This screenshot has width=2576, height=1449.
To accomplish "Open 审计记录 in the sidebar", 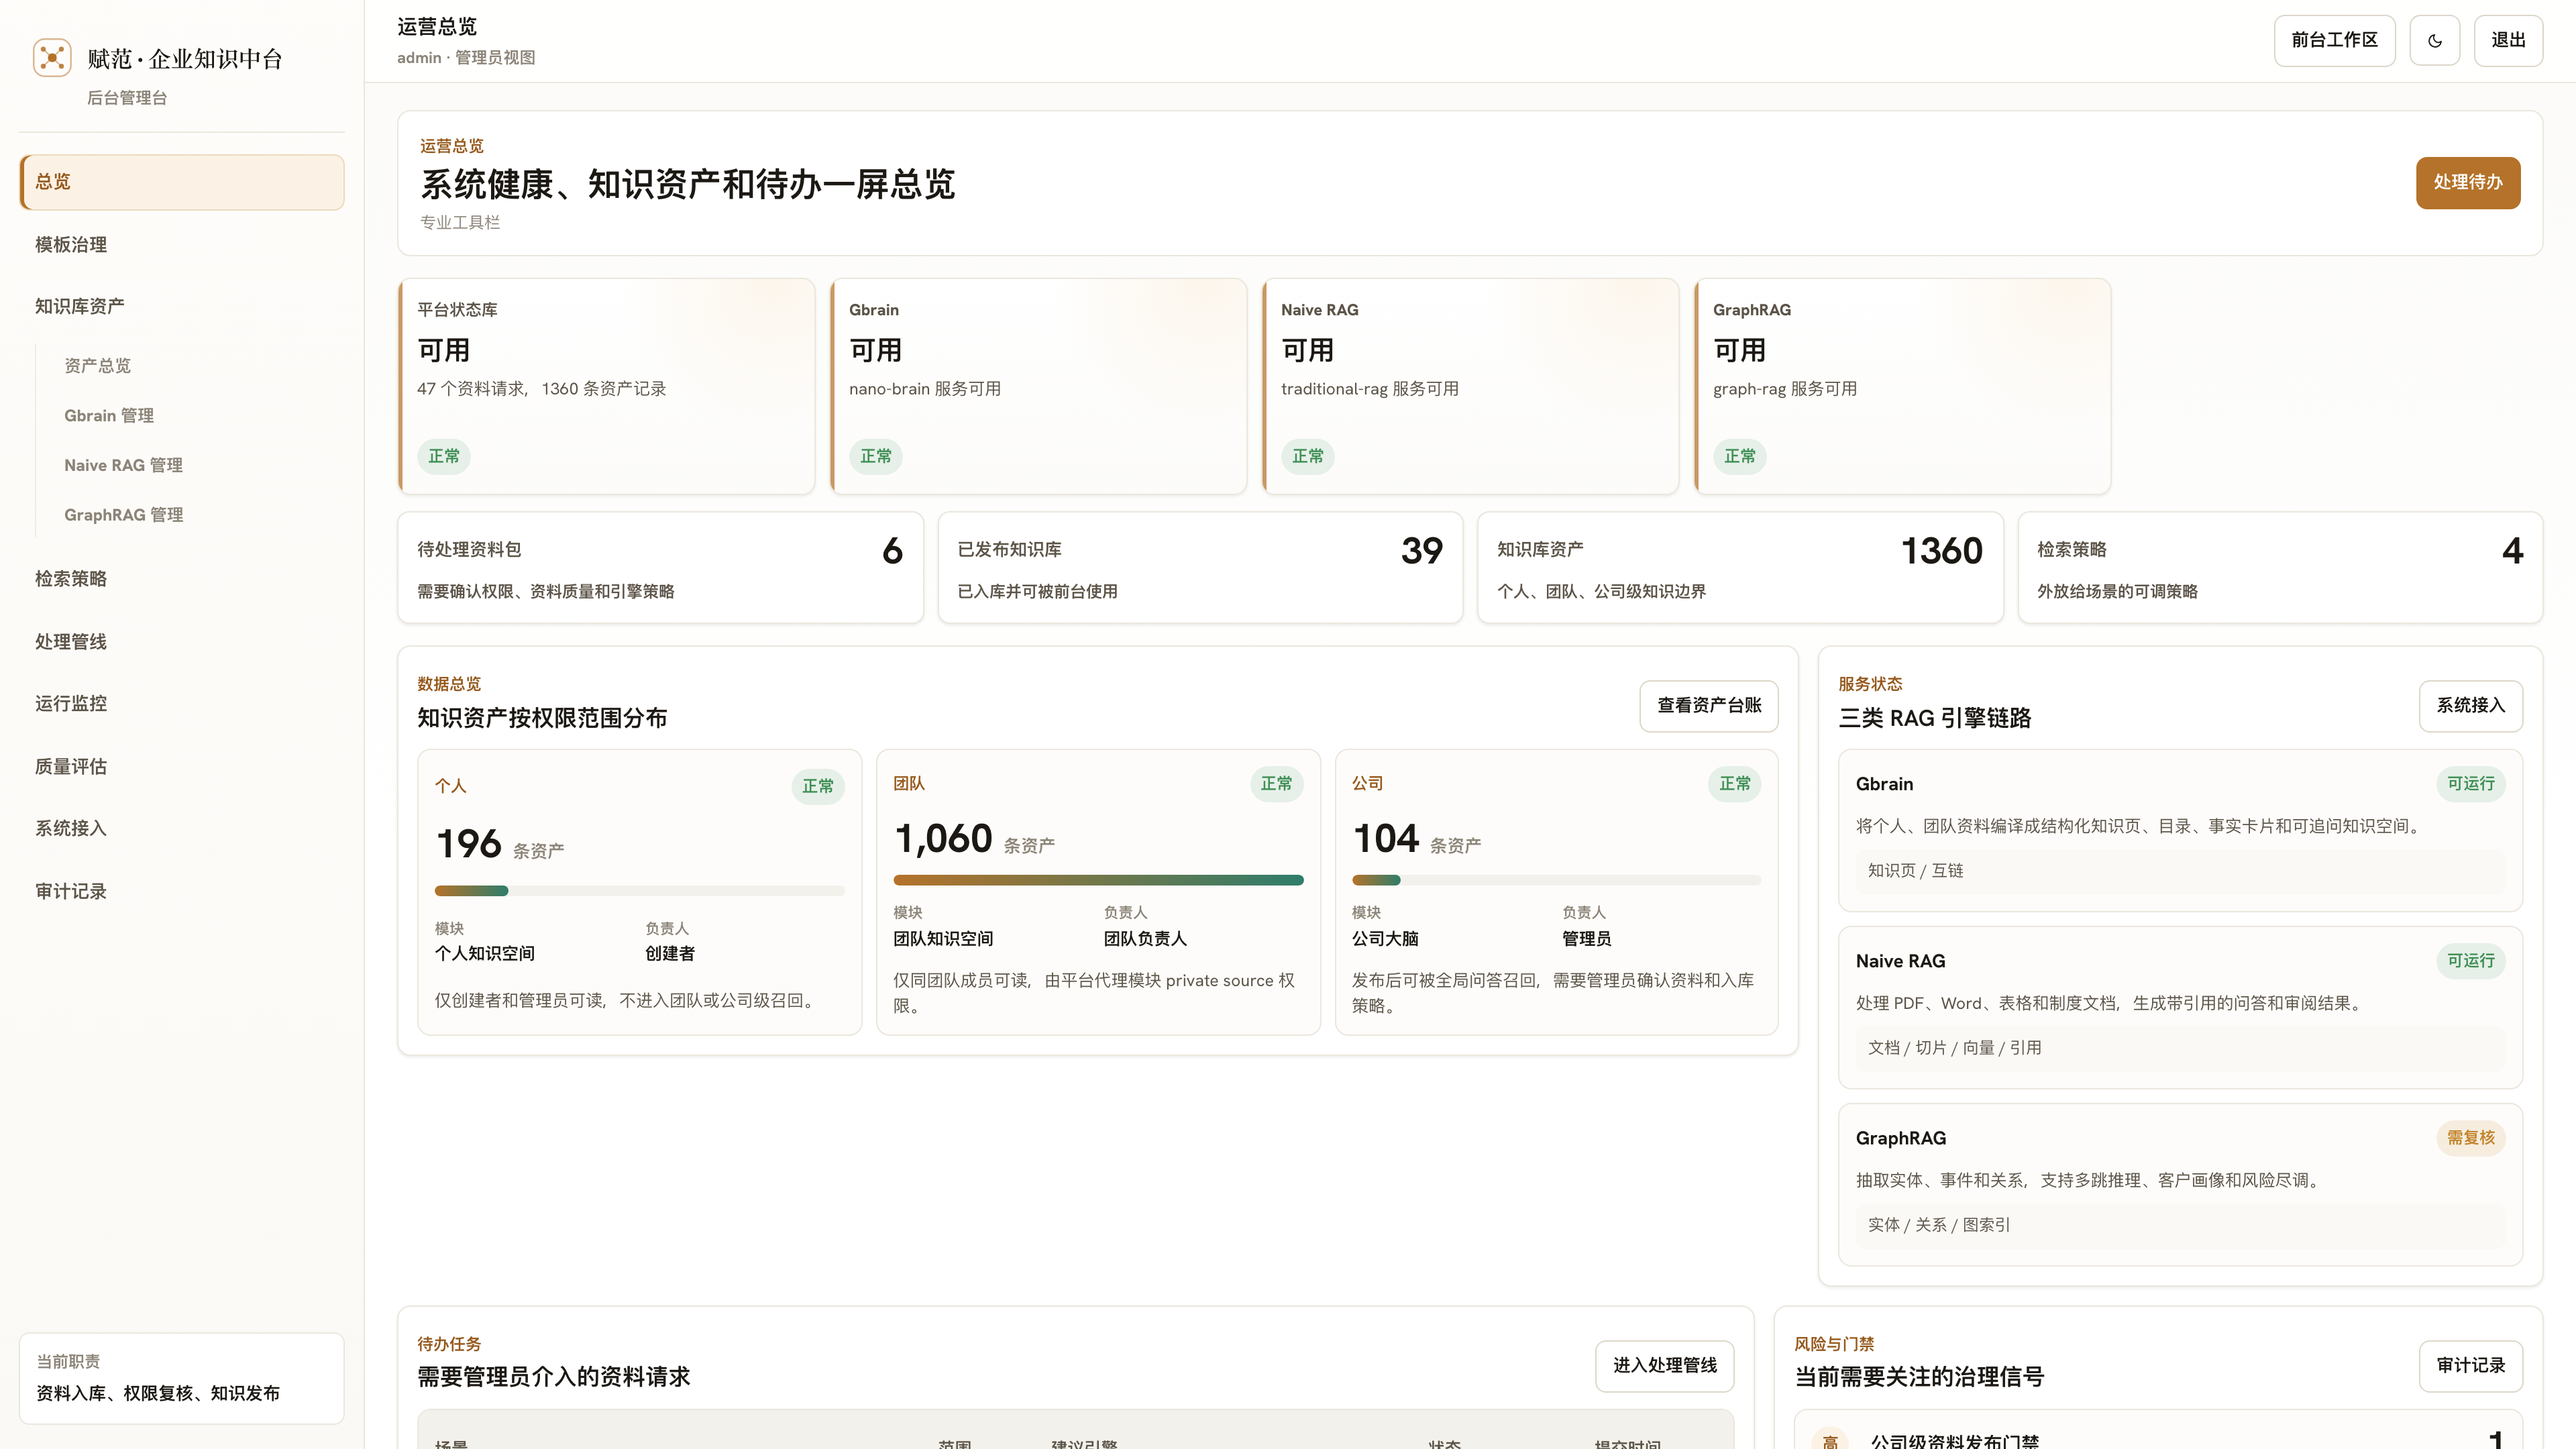I will pyautogui.click(x=182, y=892).
